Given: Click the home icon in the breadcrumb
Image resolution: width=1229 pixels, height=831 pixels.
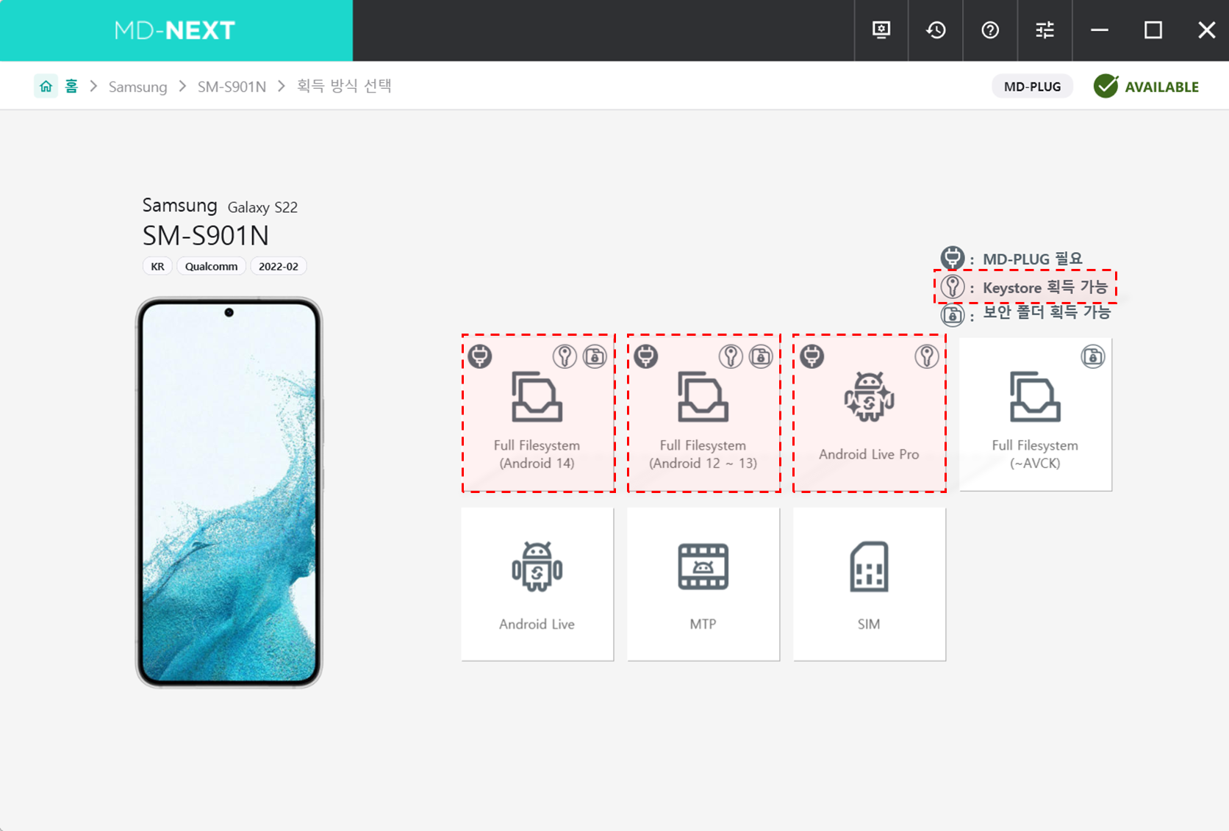Looking at the screenshot, I should pos(46,86).
